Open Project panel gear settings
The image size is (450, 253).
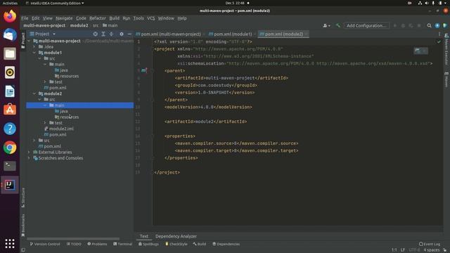point(122,34)
